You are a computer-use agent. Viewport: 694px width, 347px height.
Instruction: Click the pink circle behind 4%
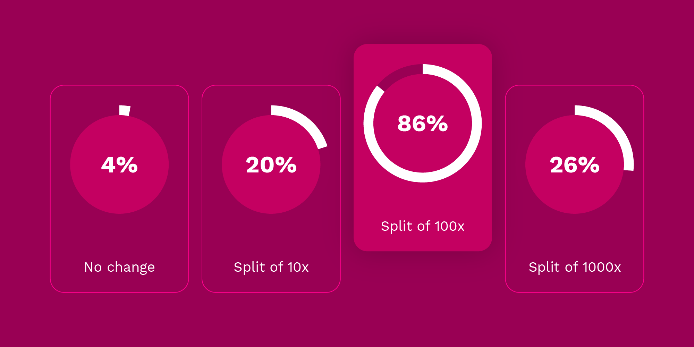pyautogui.click(x=119, y=194)
